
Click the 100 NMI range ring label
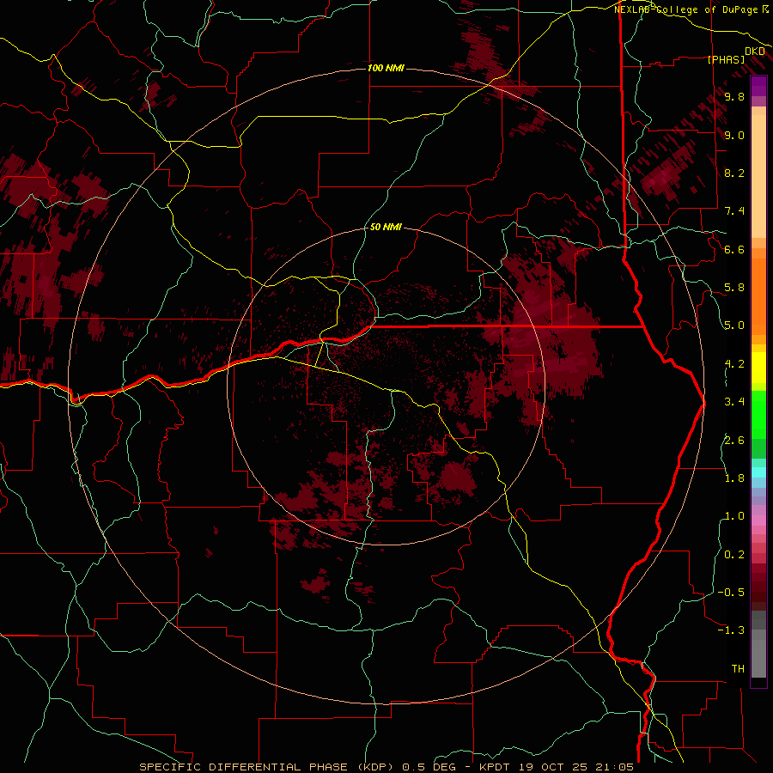[x=386, y=68]
